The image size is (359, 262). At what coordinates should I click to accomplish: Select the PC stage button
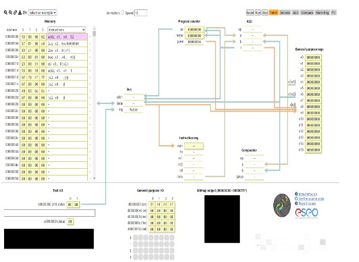333,13
